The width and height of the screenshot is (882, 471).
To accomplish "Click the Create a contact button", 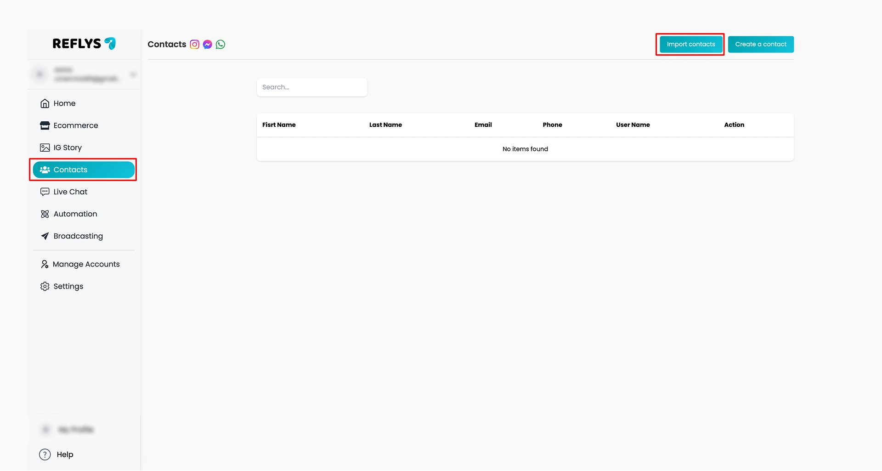I will point(761,45).
